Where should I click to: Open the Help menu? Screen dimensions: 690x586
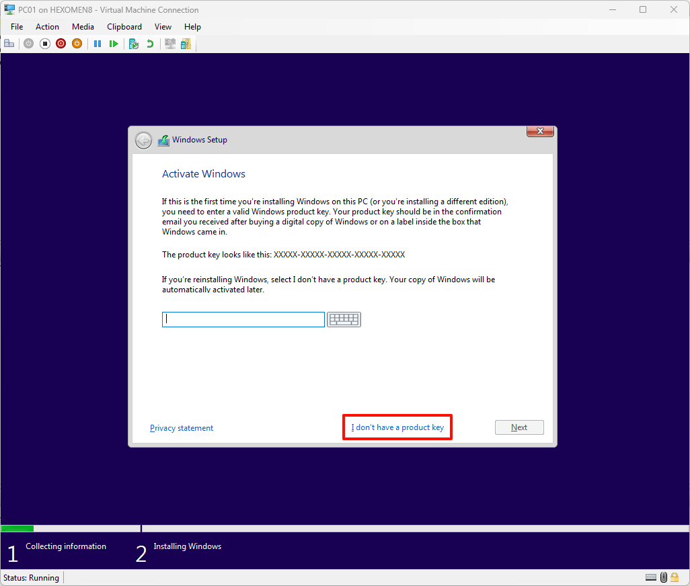tap(192, 27)
